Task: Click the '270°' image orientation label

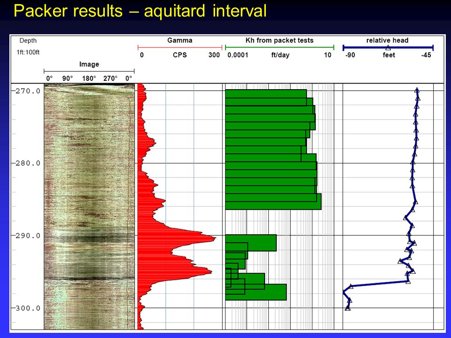Action: (110, 78)
